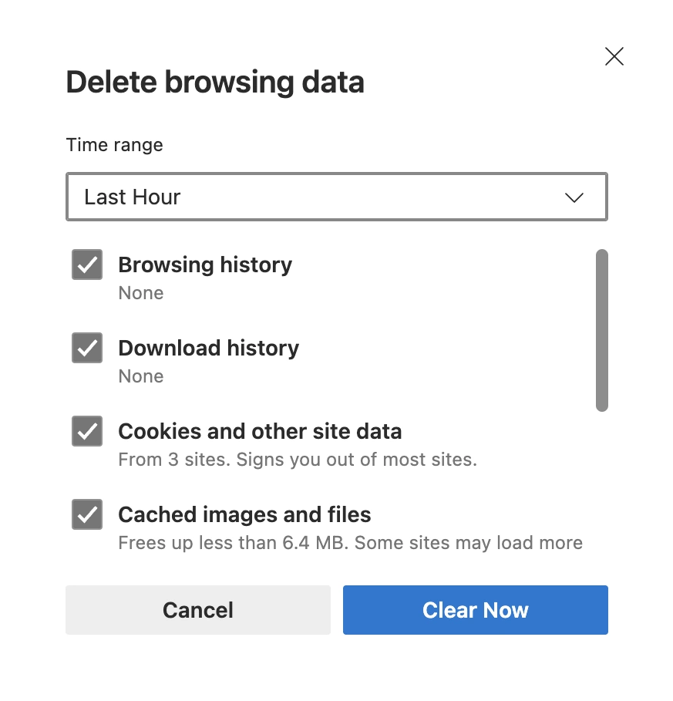This screenshot has width=673, height=701.
Task: Click the Browsing history label text
Action: (x=205, y=265)
